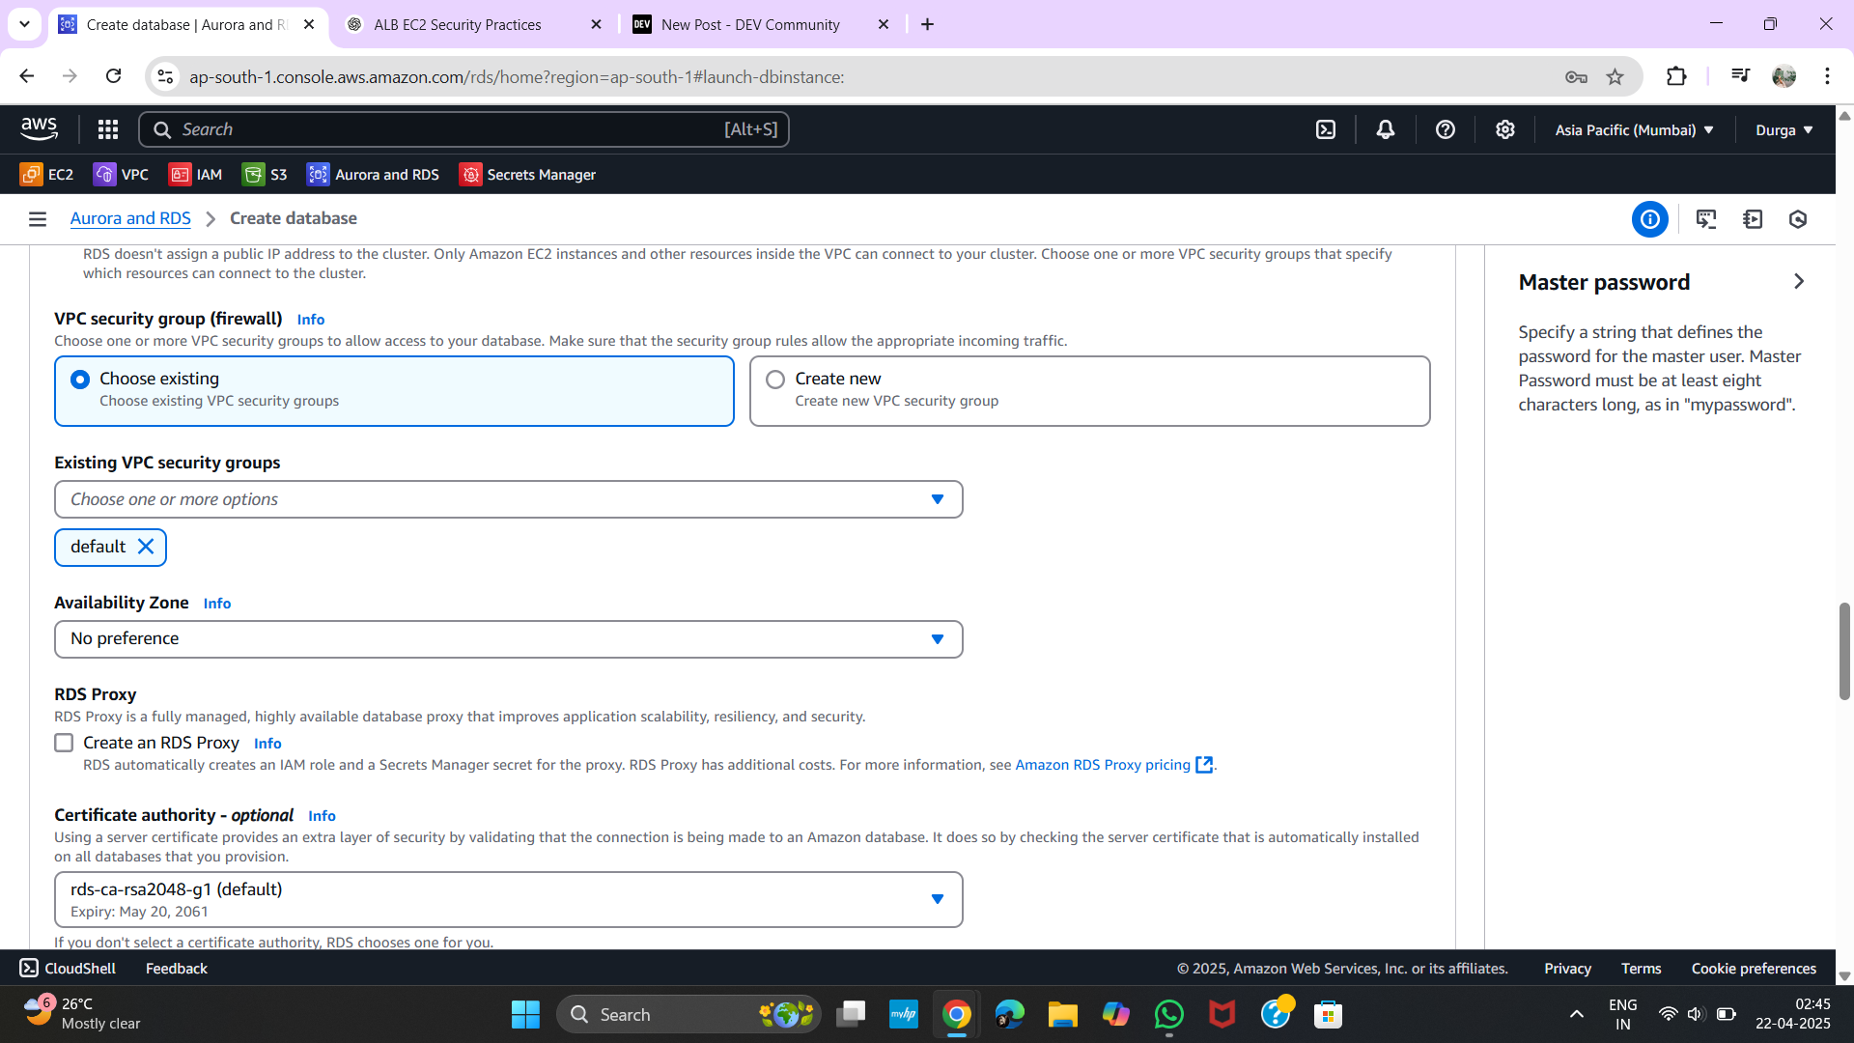Open the Privacy footer link
1854x1043 pixels.
[x=1567, y=969]
